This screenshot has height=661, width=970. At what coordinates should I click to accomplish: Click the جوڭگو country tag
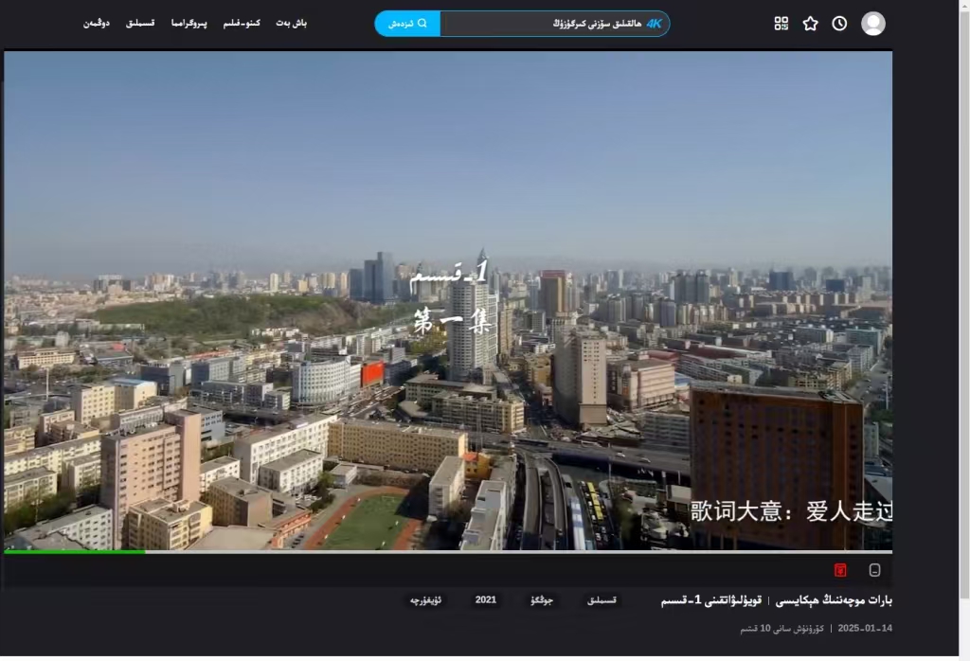point(542,600)
